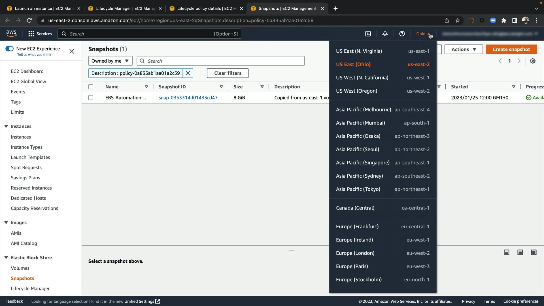Check the EBS-Automation snapshot row
Viewport: 544px width, 306px height.
point(91,97)
